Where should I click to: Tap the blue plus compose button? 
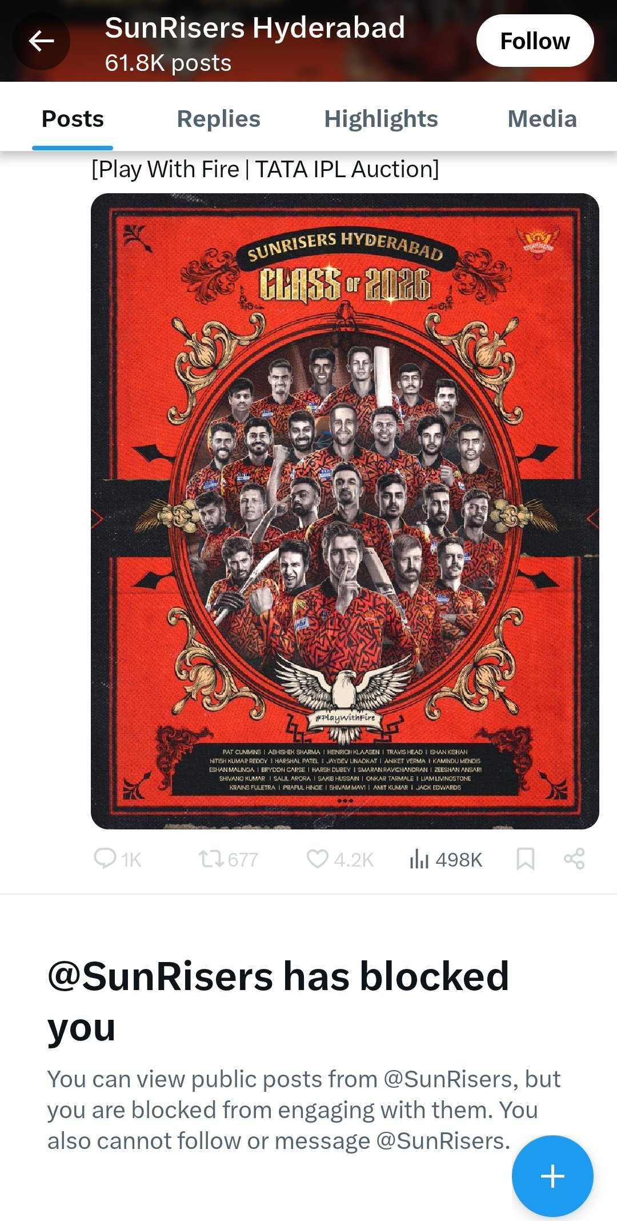tap(552, 1176)
